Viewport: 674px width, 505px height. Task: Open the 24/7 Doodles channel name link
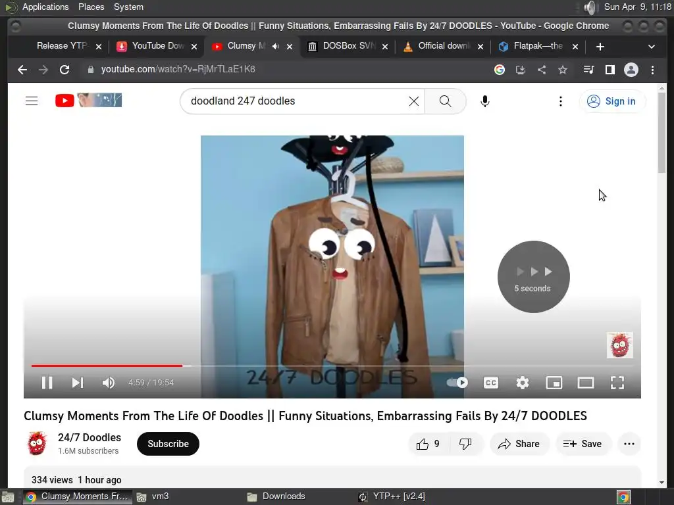(x=90, y=437)
